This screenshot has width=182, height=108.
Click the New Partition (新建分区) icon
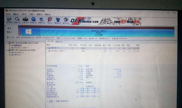(x=42, y=20)
